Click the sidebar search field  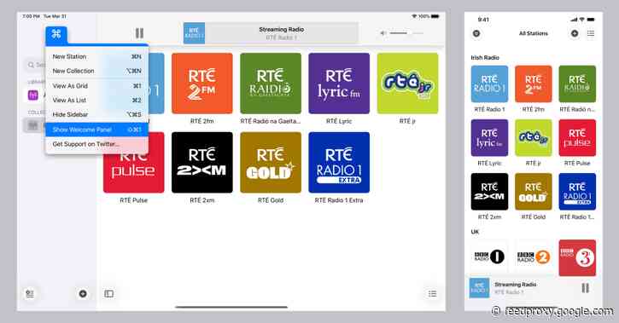(36, 65)
